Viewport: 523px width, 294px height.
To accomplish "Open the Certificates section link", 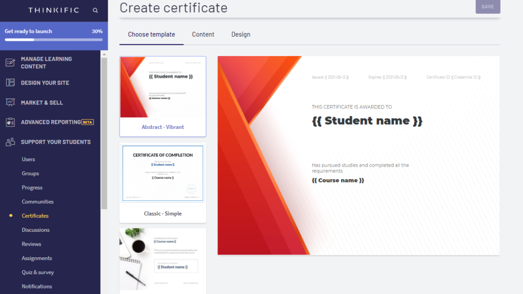I will [x=35, y=216].
